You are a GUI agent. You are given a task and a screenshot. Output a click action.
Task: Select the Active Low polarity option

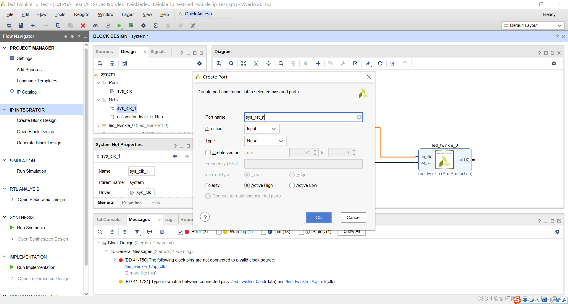click(x=292, y=185)
